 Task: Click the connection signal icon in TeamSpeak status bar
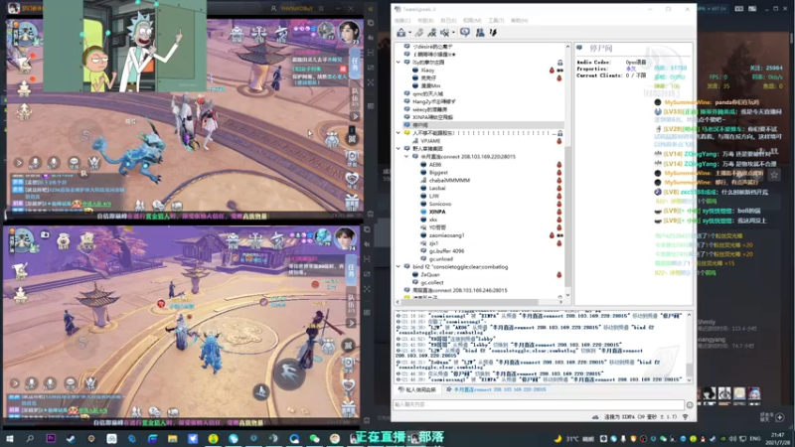coord(685,417)
